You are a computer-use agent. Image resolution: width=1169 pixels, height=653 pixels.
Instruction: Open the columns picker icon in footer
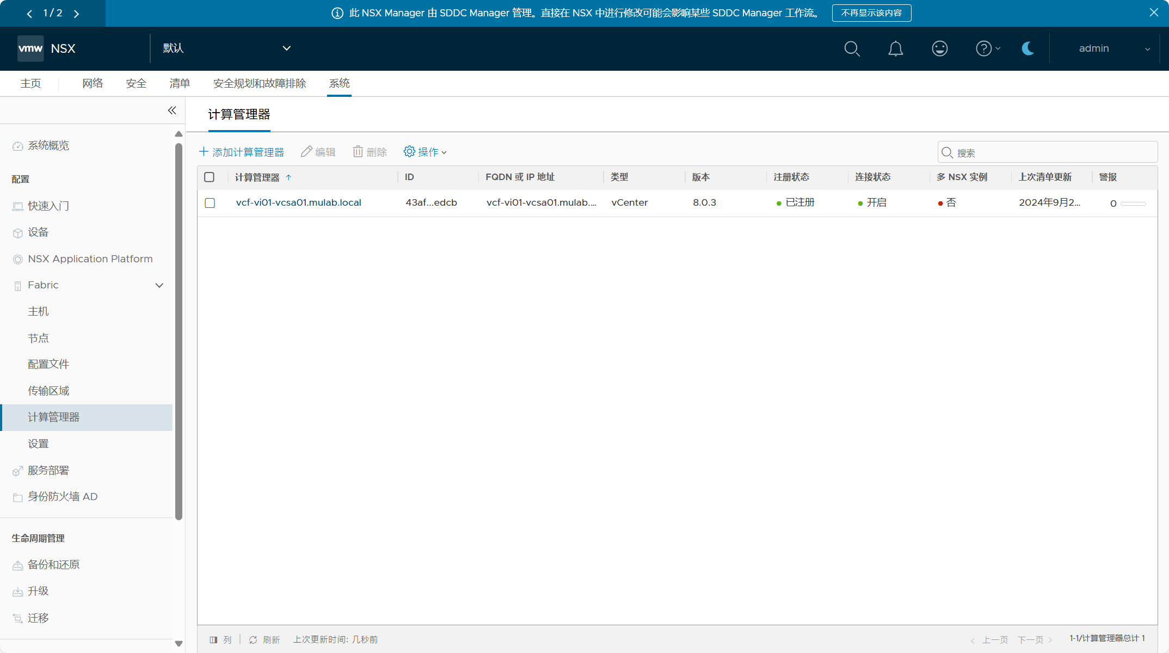click(213, 640)
